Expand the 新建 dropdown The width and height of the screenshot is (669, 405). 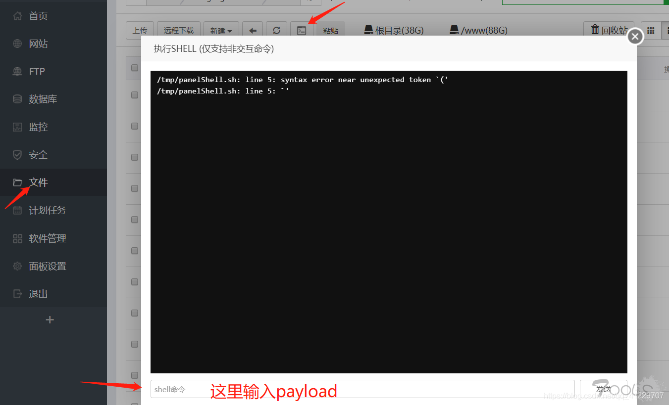tap(221, 30)
